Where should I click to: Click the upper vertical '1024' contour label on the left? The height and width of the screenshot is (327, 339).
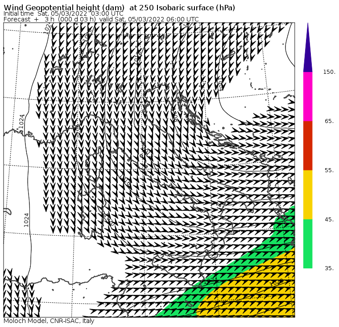(21, 121)
